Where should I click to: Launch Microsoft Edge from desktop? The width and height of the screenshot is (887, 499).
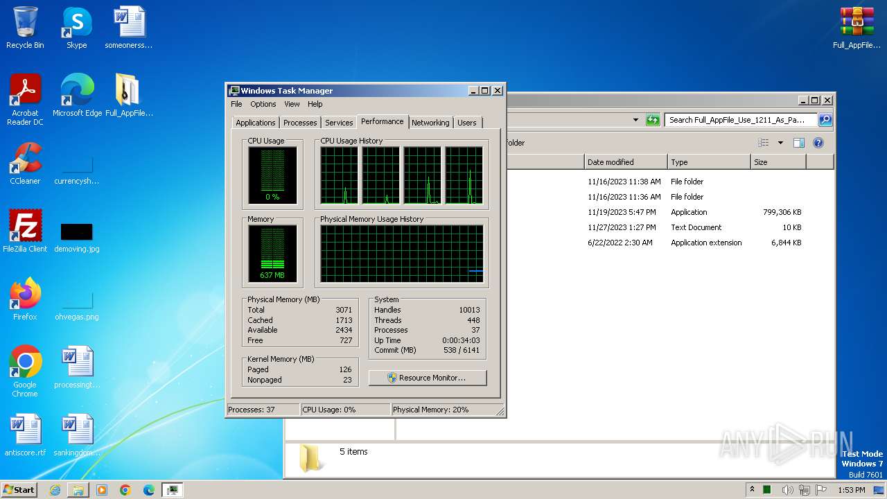pyautogui.click(x=77, y=96)
